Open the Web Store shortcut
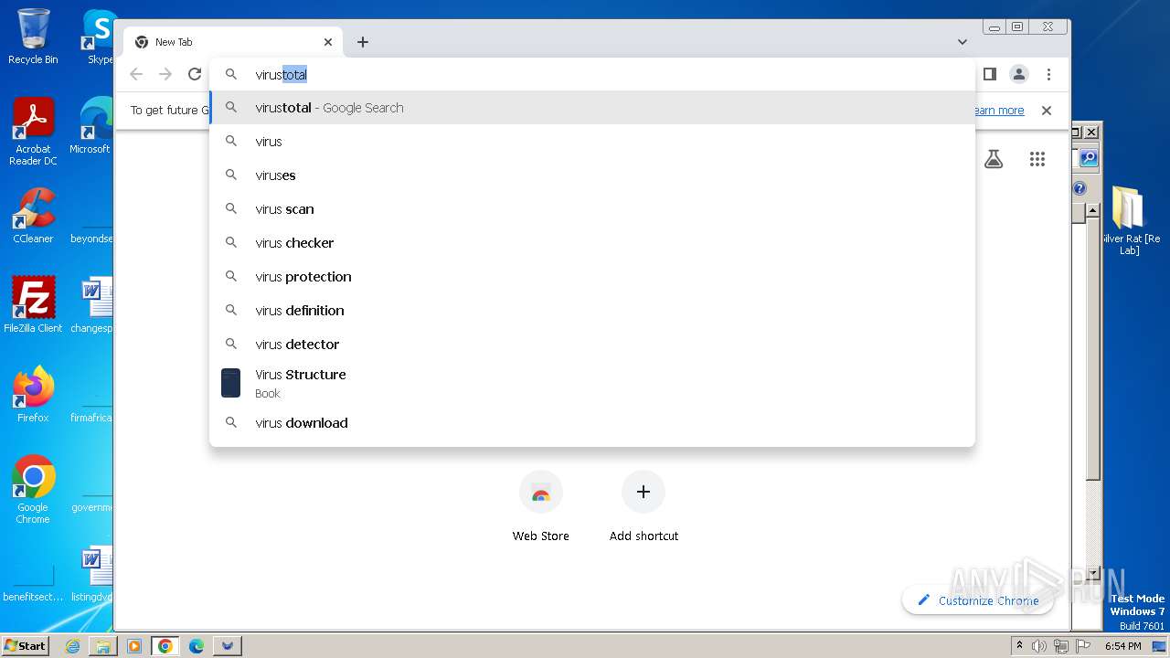The width and height of the screenshot is (1170, 658). point(541,507)
